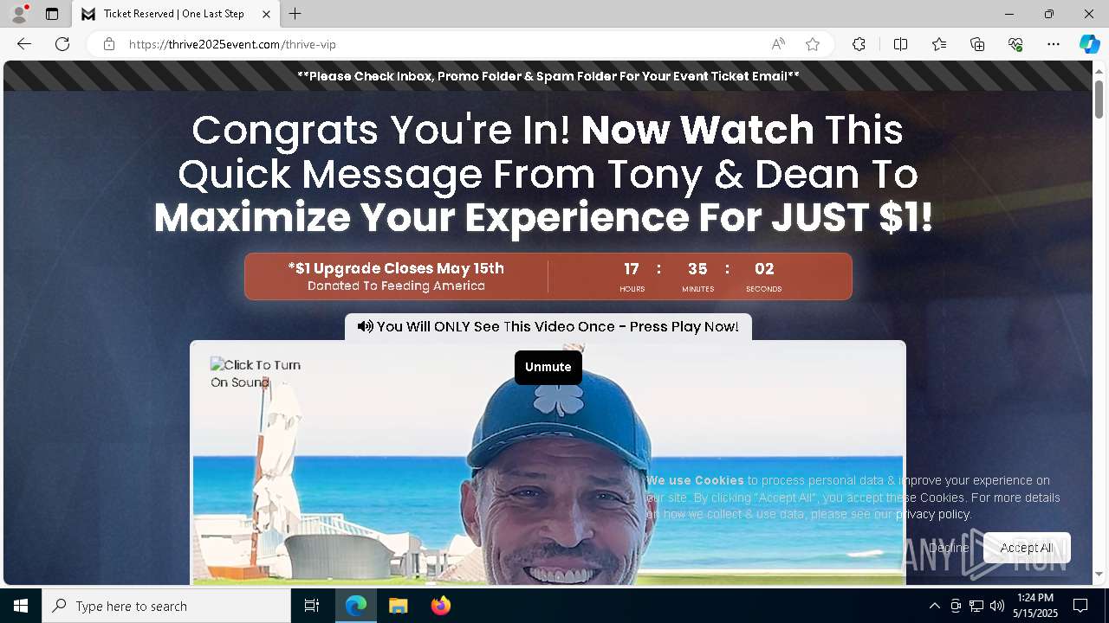The height and width of the screenshot is (623, 1109).
Task: Open the network tray icon
Action: click(976, 606)
